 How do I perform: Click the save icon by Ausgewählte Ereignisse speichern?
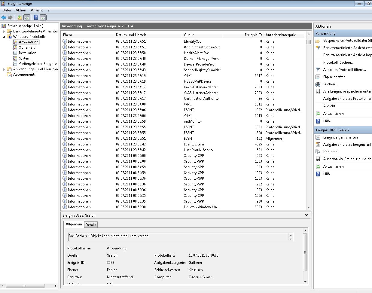pos(318,159)
